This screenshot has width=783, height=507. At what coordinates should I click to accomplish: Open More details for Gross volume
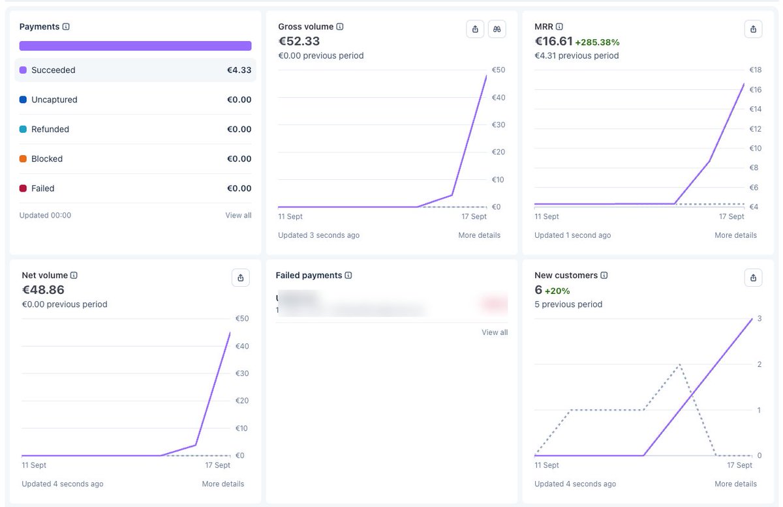pos(480,235)
